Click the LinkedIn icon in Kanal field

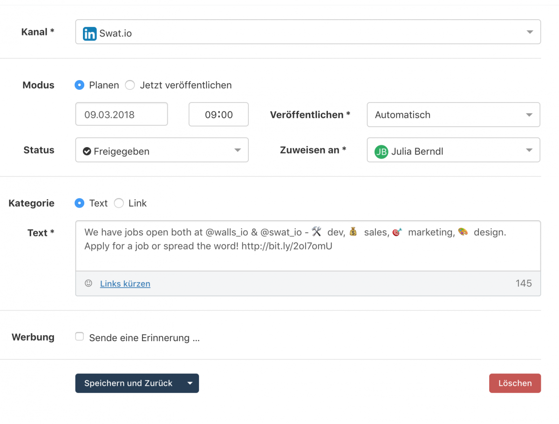(89, 34)
